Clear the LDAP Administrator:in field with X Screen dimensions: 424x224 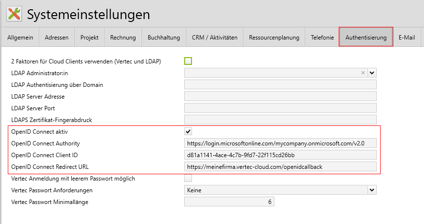click(363, 73)
